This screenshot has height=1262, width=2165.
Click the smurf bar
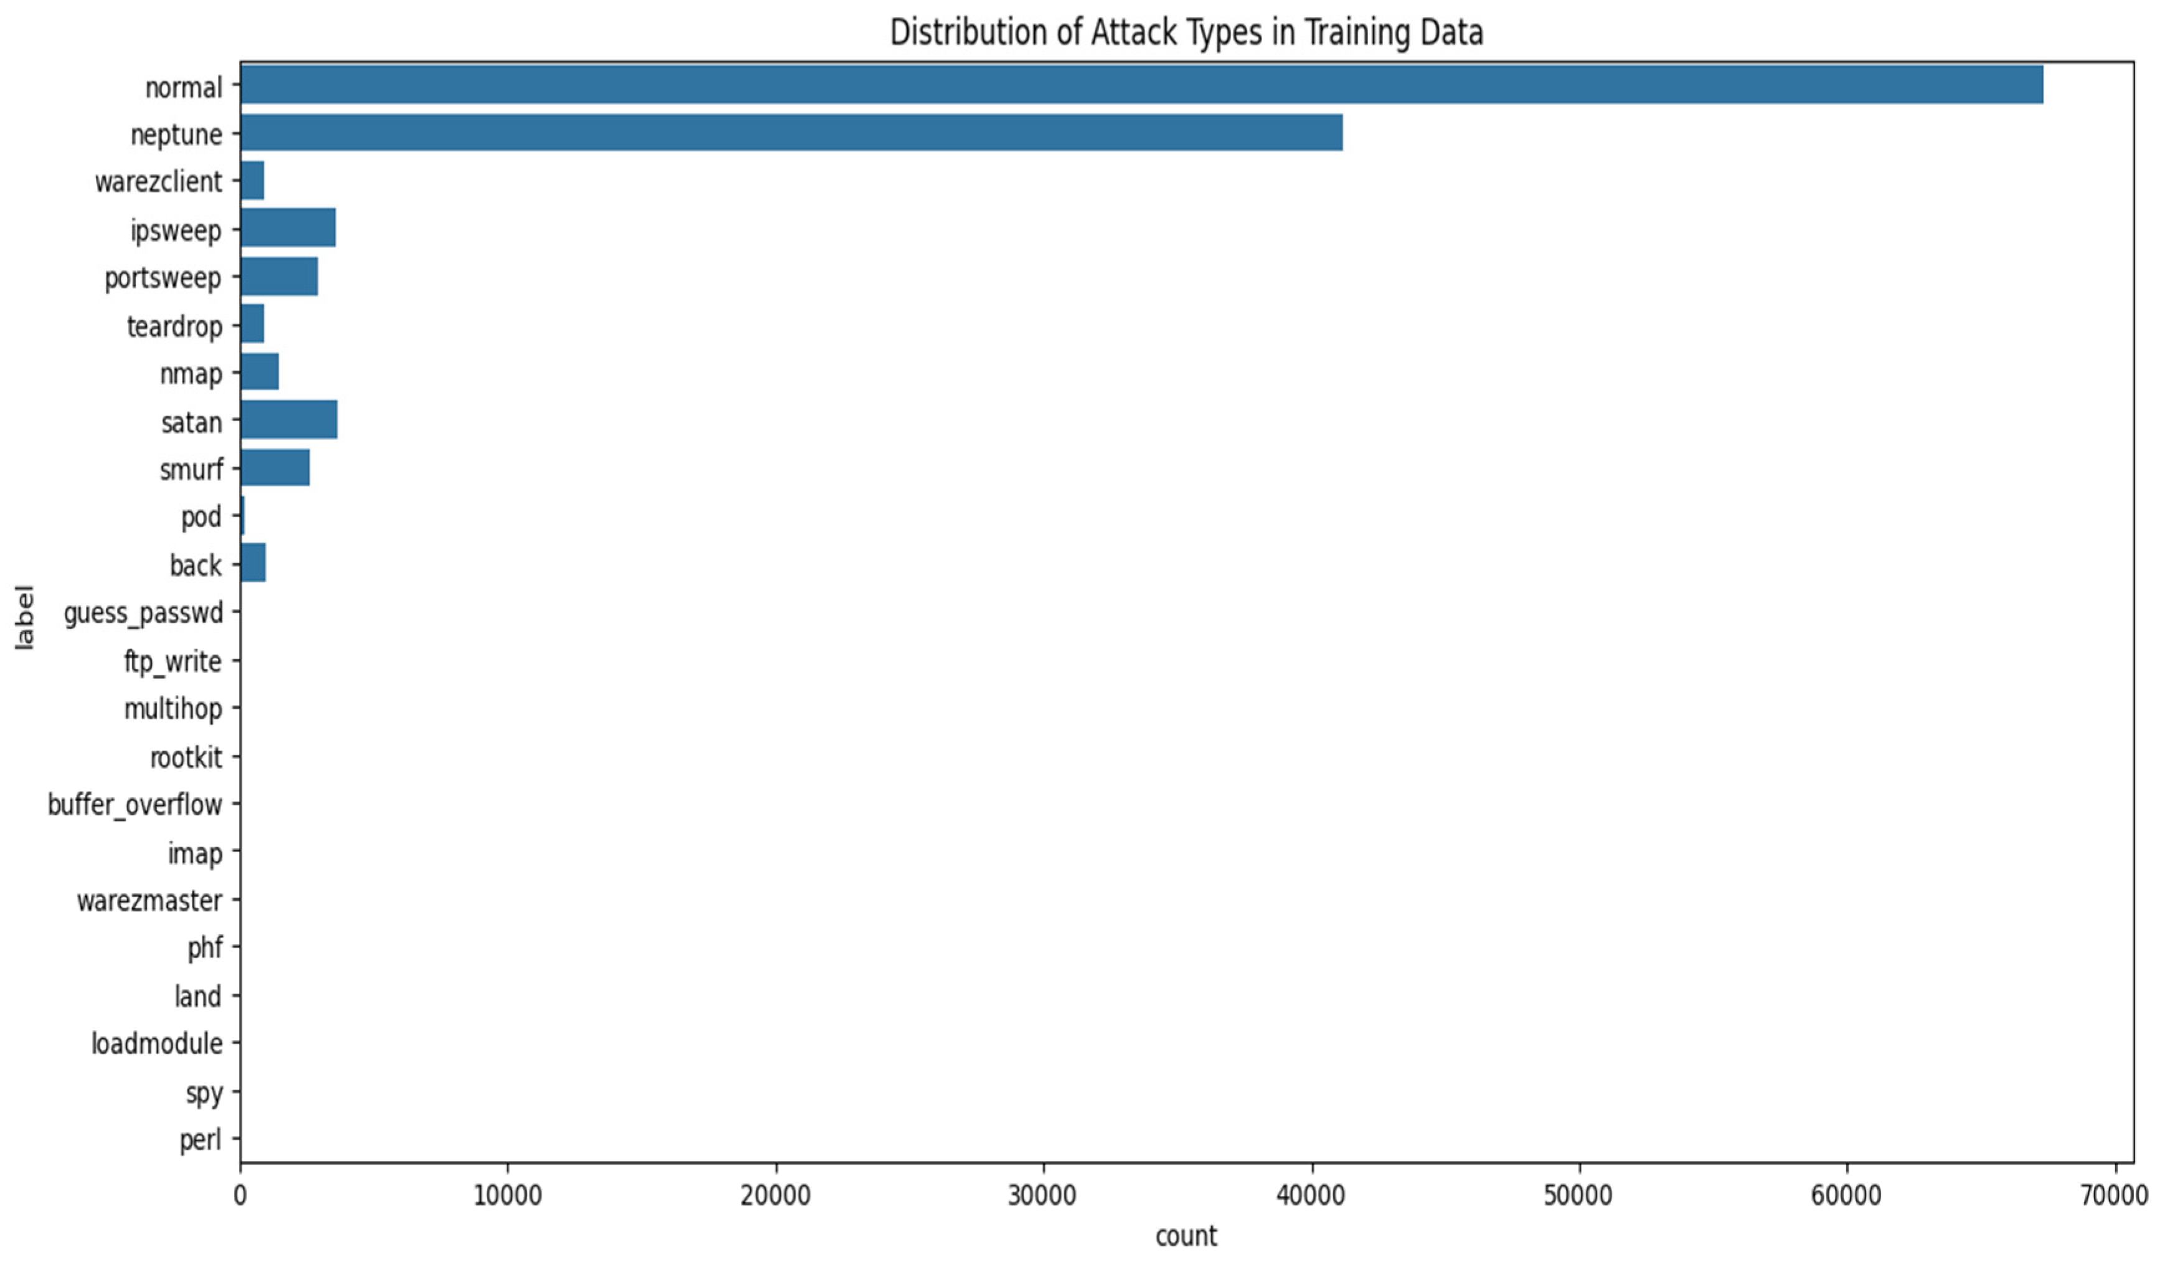(x=275, y=468)
